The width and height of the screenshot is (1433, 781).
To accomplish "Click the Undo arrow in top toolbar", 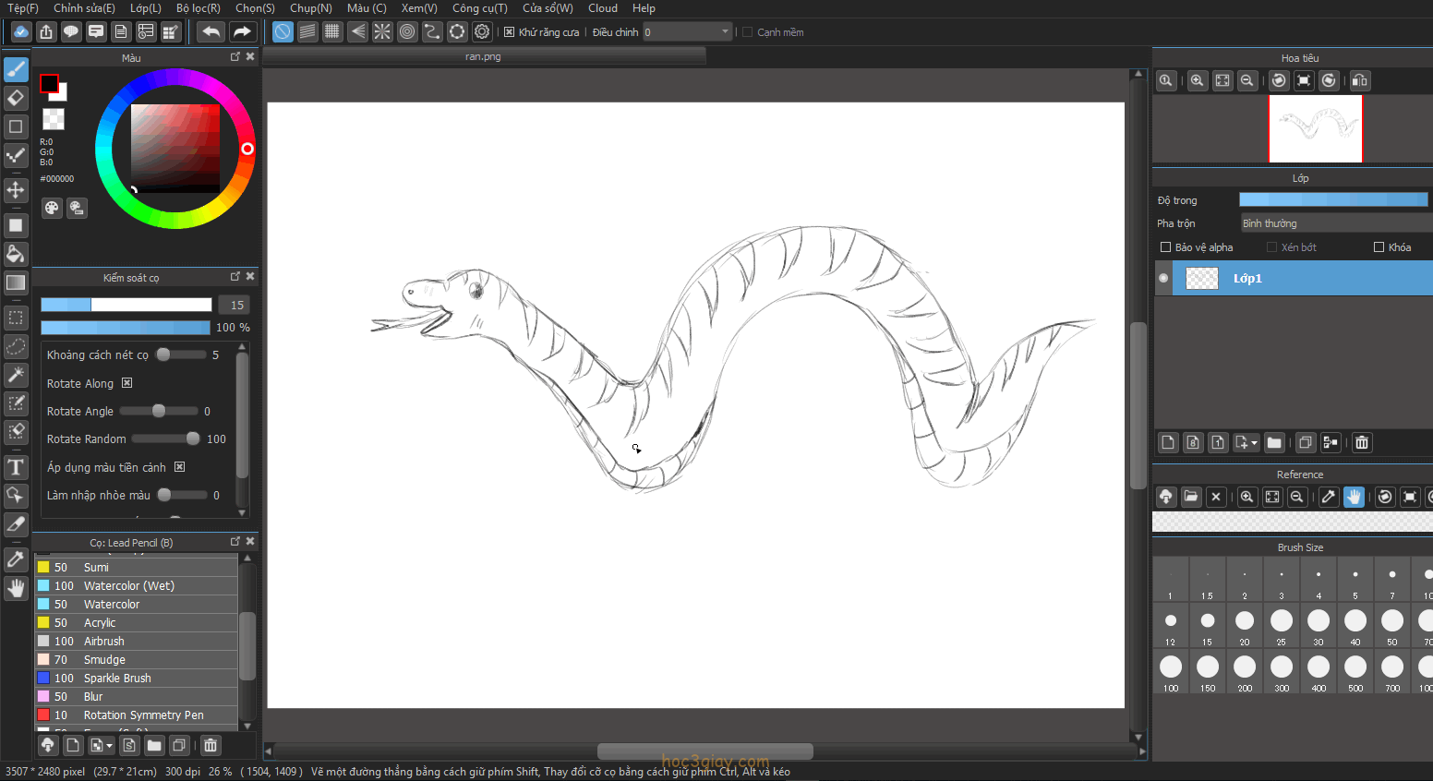I will coord(211,32).
